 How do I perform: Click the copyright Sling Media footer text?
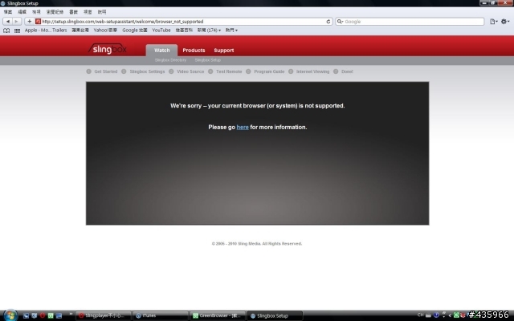[x=257, y=244]
